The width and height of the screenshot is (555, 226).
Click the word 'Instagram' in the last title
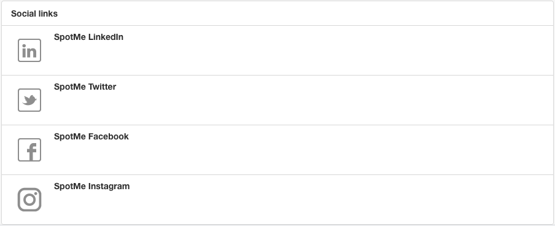tap(109, 186)
